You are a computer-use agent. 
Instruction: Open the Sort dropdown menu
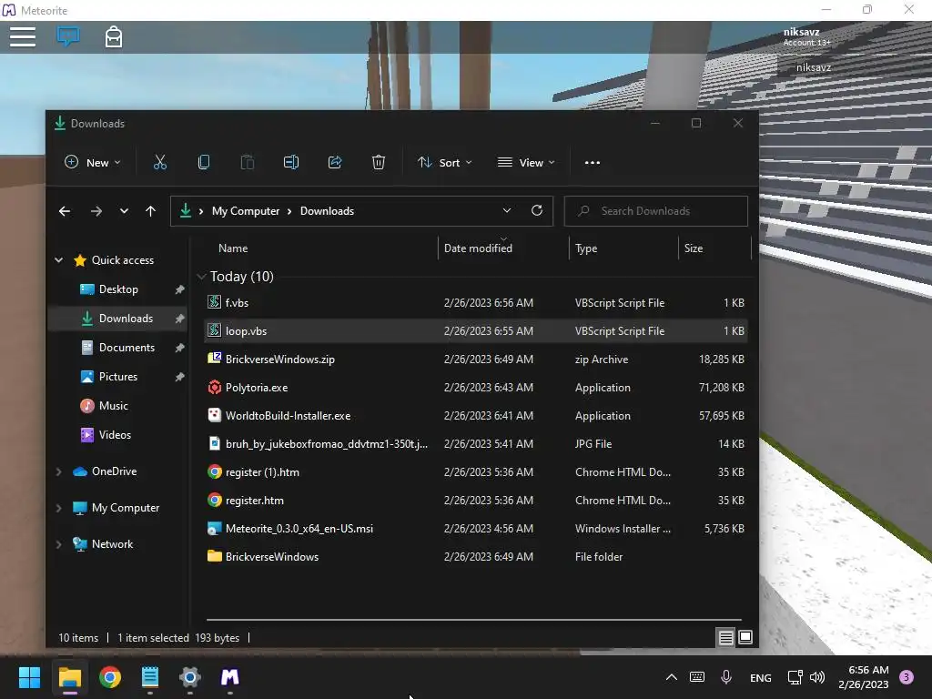coord(444,162)
